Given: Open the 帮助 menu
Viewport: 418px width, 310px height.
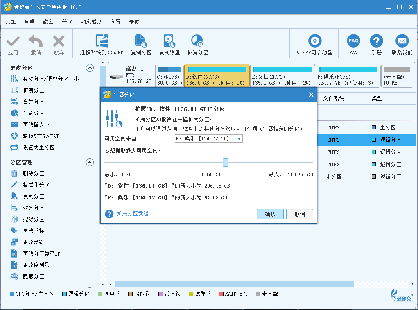Looking at the screenshot, I should click(x=134, y=22).
